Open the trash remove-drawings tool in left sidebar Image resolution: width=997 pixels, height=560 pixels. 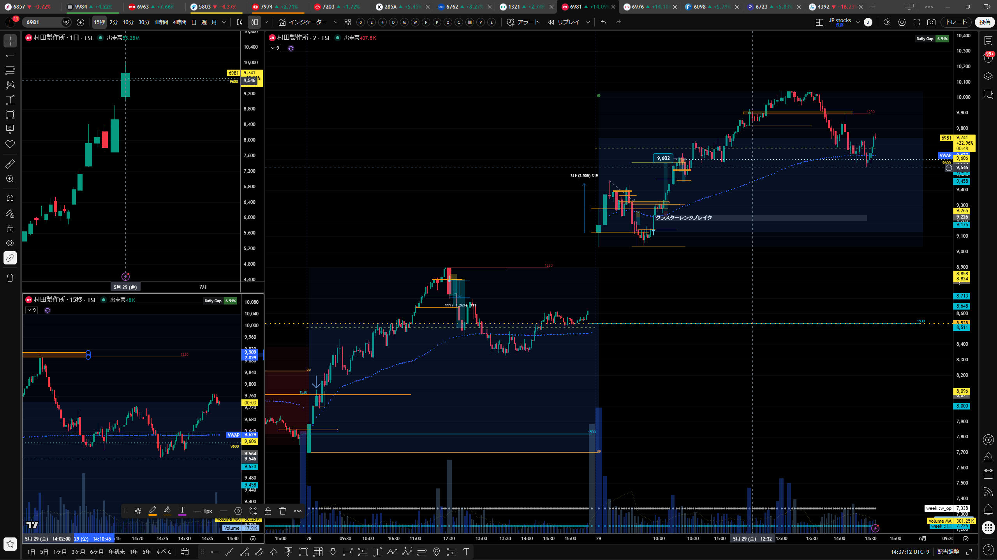10,278
